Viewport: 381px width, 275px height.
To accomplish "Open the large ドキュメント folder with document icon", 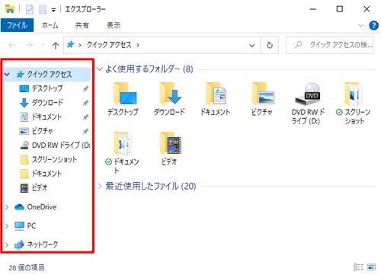I will point(216,94).
